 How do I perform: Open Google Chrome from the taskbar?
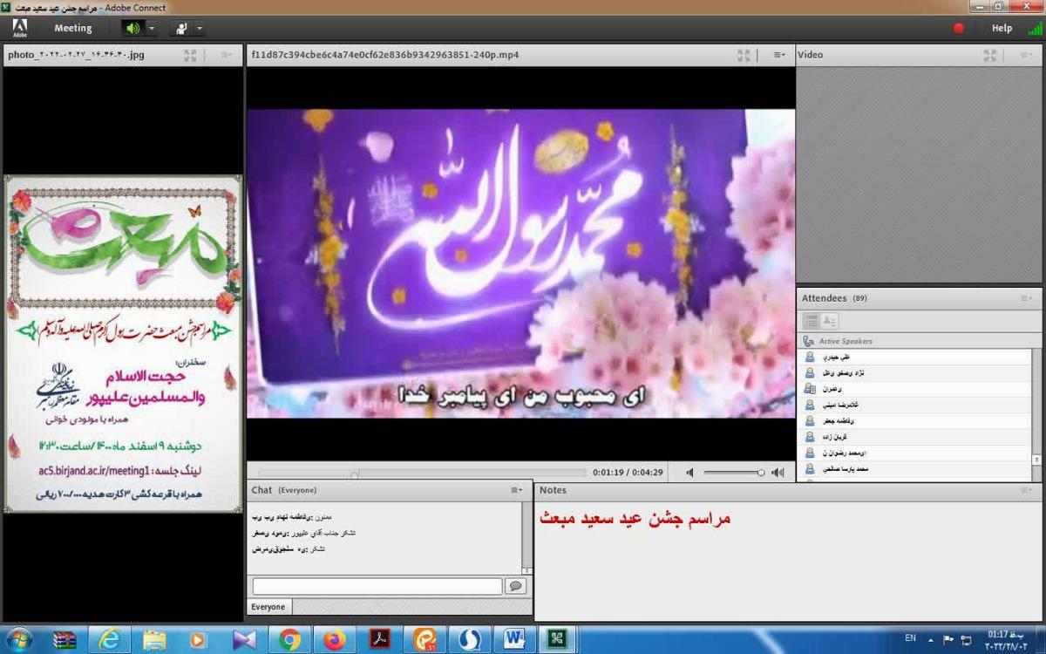click(x=289, y=639)
